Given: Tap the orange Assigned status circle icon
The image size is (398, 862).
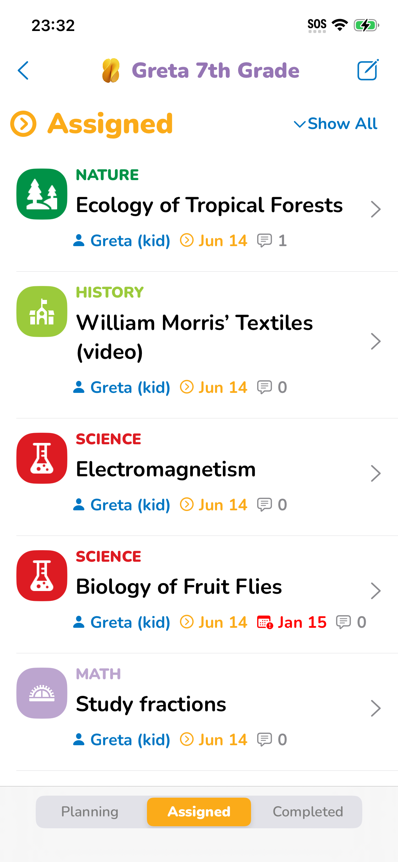Looking at the screenshot, I should coord(23,124).
